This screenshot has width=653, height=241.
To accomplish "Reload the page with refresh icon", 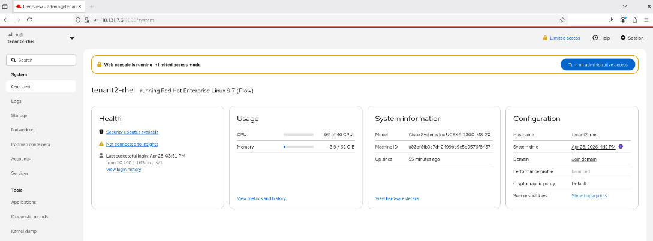I will (x=29, y=20).
